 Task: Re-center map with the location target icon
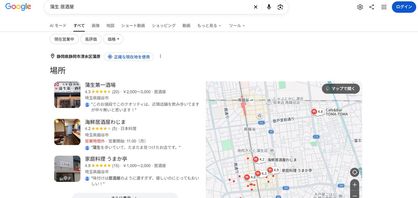pyautogui.click(x=355, y=172)
